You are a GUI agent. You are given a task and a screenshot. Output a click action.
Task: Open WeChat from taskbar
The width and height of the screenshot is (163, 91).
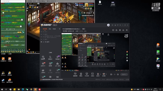27,89
